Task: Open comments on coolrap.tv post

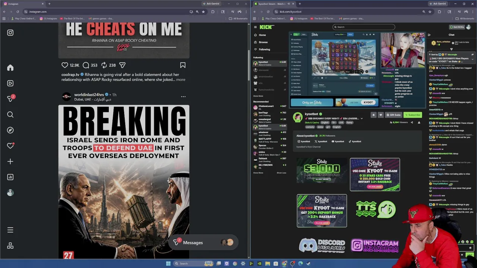Action: 86,65
